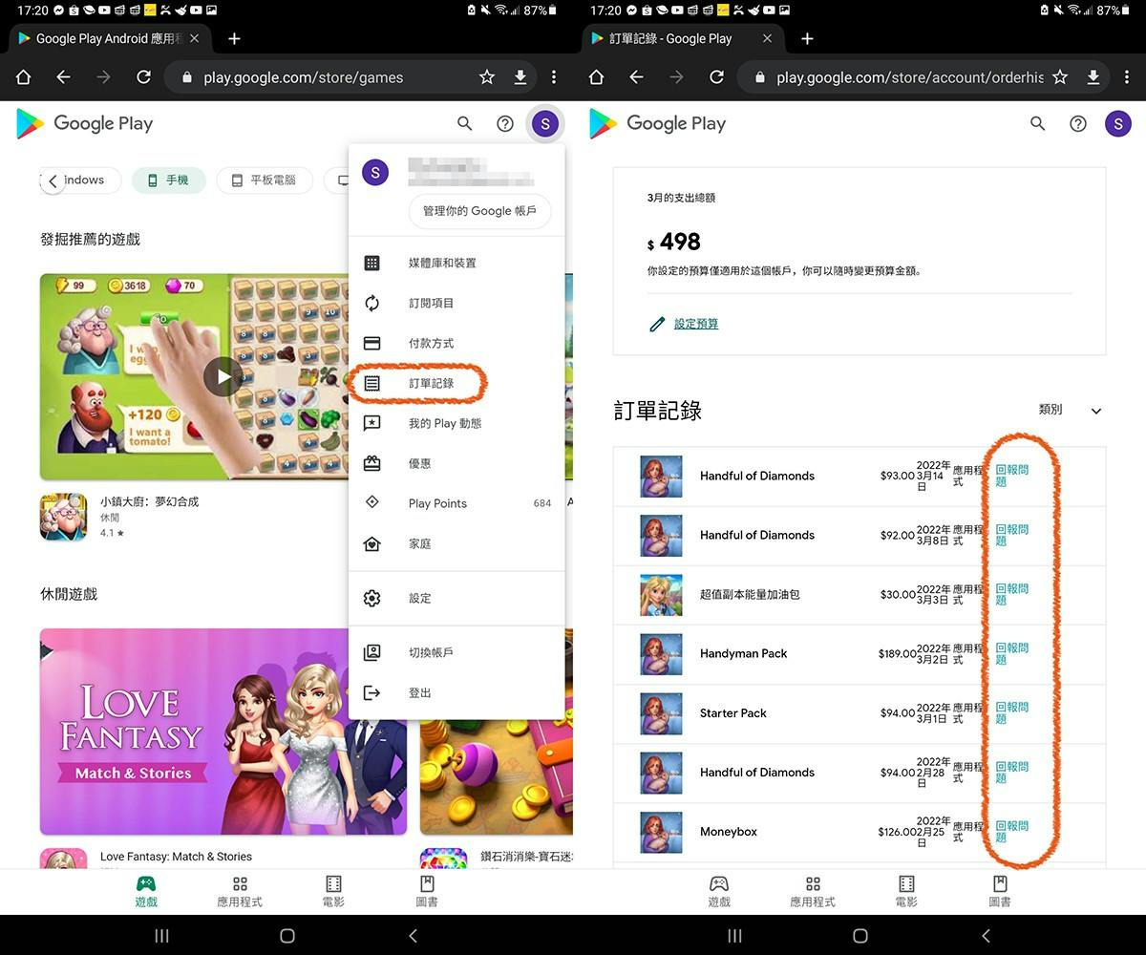This screenshot has height=955, width=1146.
Task: Select the Starter Pack order title
Action: pyautogui.click(x=733, y=713)
